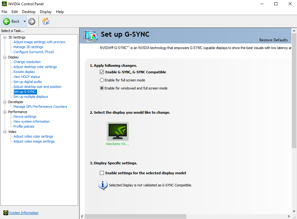Image resolution: width=297 pixels, height=219 pixels.
Task: Click the NVIDIA Control Panel title bar icon
Action: click(4, 4)
